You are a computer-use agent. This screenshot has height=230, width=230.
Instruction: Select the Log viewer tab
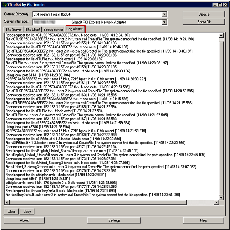[75, 29]
